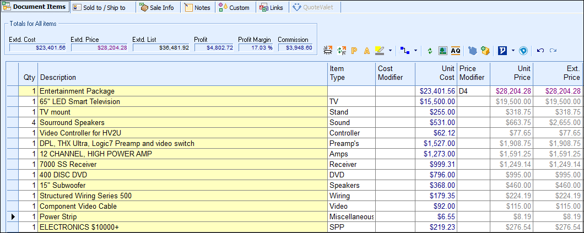584x233 pixels.
Task: Expand dropdown next to dark blue square icon
Action: [x=513, y=51]
